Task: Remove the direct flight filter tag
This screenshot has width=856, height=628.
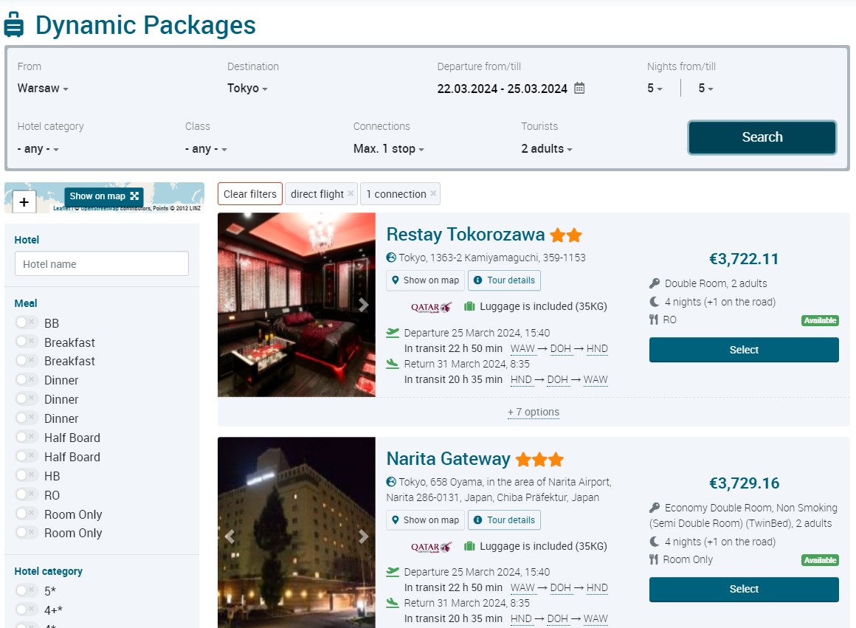Action: click(x=351, y=194)
